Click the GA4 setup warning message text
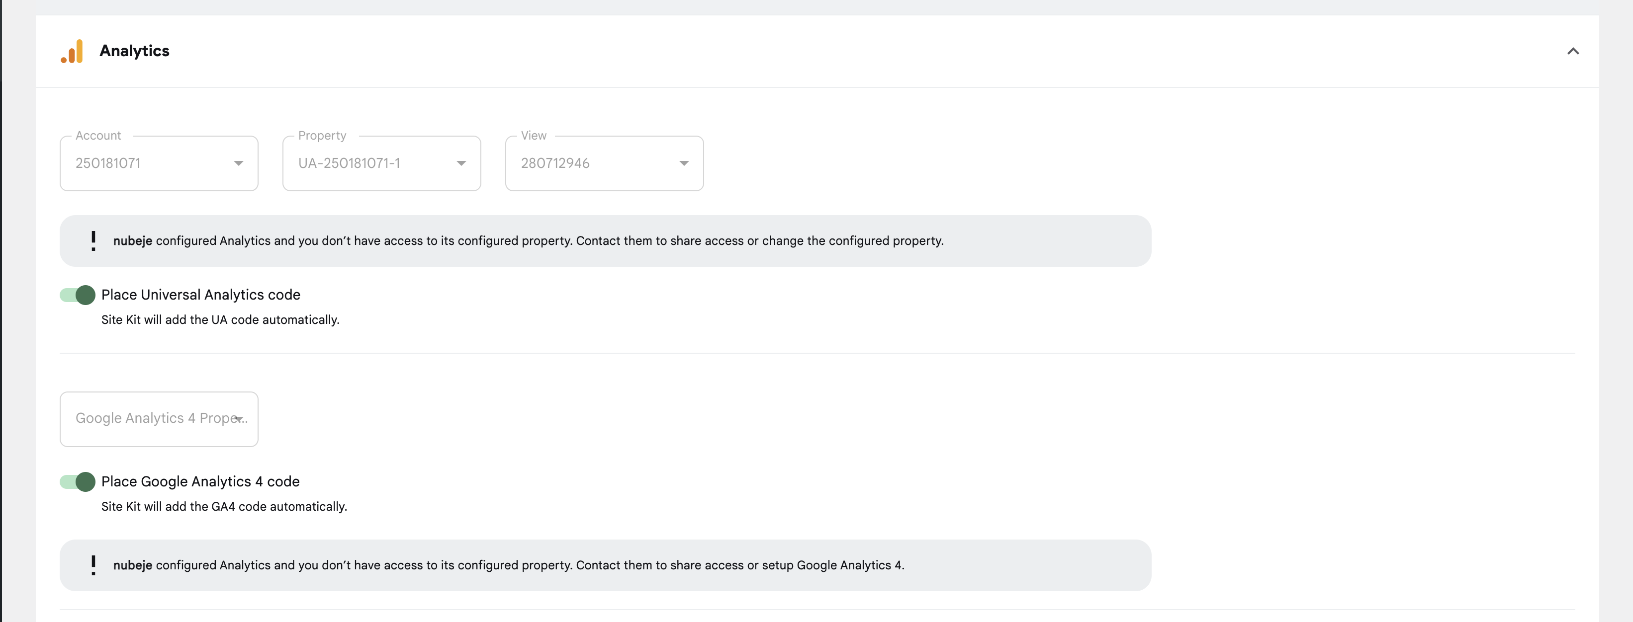 click(507, 566)
